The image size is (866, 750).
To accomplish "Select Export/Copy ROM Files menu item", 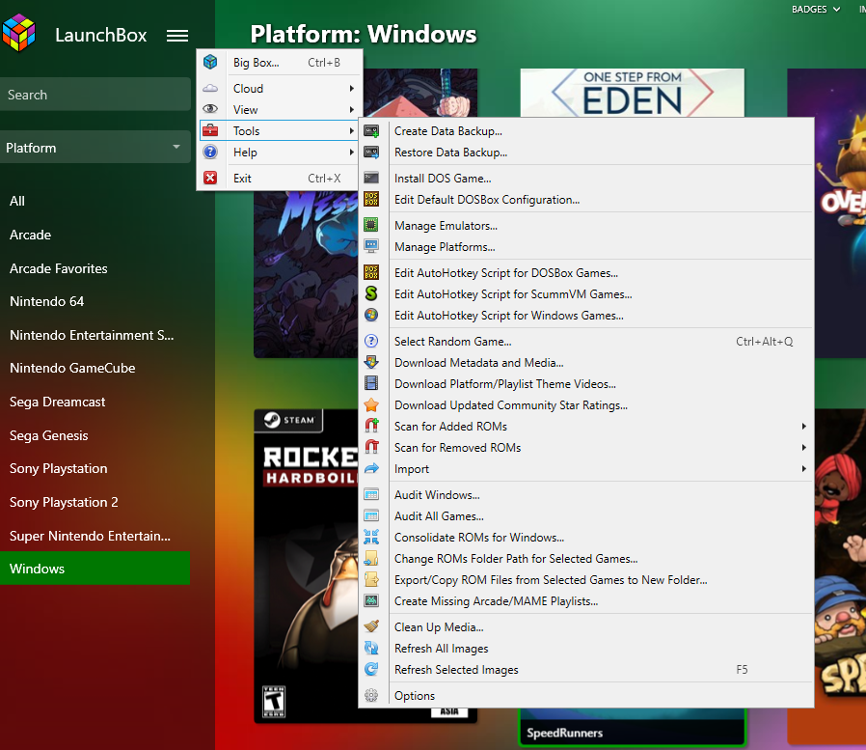I will point(586,580).
